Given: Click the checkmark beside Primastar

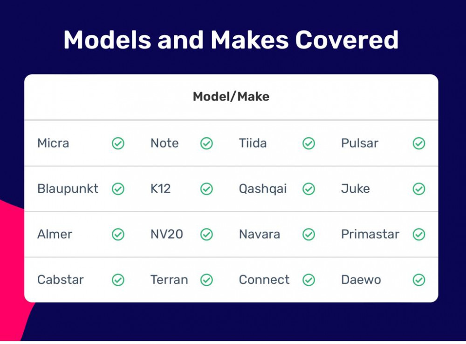Looking at the screenshot, I should [x=419, y=235].
